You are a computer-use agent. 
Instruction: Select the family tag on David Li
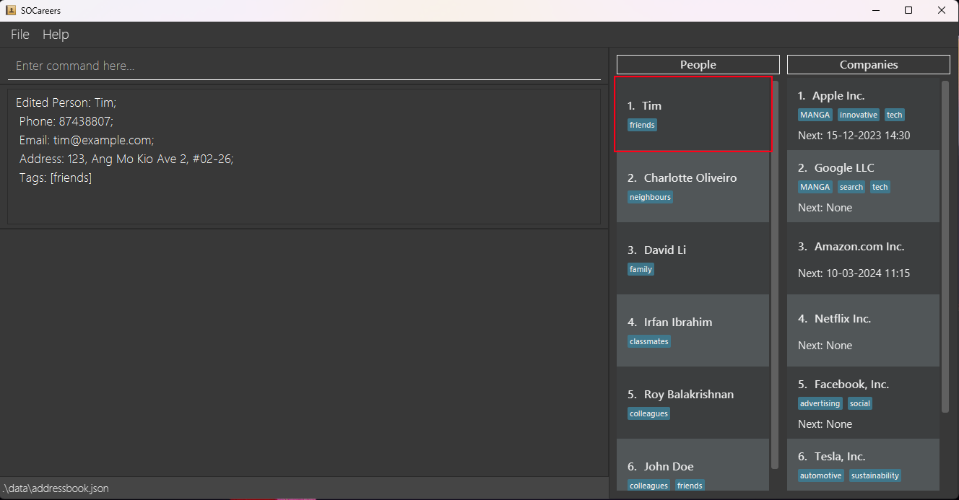(x=641, y=268)
